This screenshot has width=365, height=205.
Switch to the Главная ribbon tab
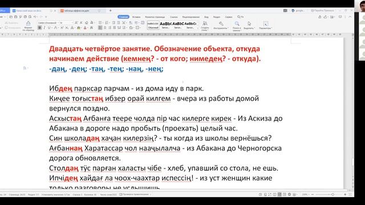click(x=123, y=17)
